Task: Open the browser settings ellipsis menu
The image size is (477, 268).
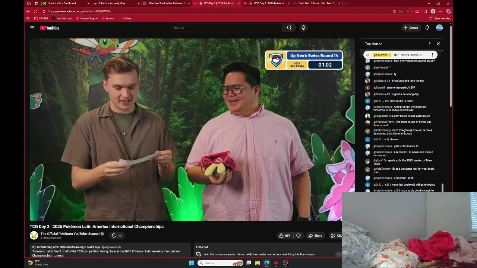Action: pos(440,11)
